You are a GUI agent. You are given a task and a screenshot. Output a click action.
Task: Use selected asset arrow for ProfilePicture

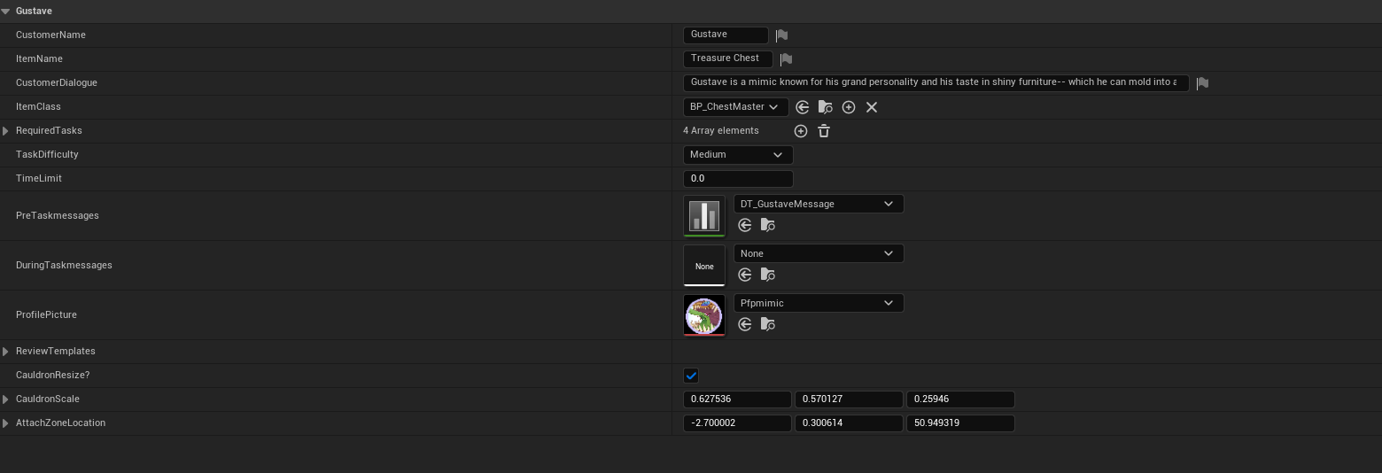[x=745, y=325]
